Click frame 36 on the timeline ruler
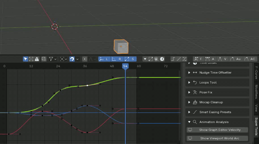The image size is (259, 144). coord(85,66)
